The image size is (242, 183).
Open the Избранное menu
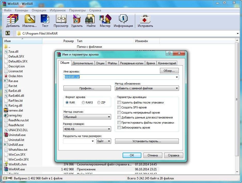click(58, 10)
